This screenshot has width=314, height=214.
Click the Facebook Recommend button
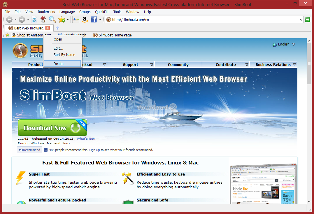click(x=30, y=150)
